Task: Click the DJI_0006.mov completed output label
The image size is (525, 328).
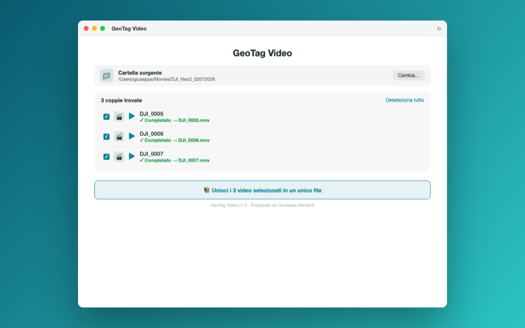Action: click(174, 141)
